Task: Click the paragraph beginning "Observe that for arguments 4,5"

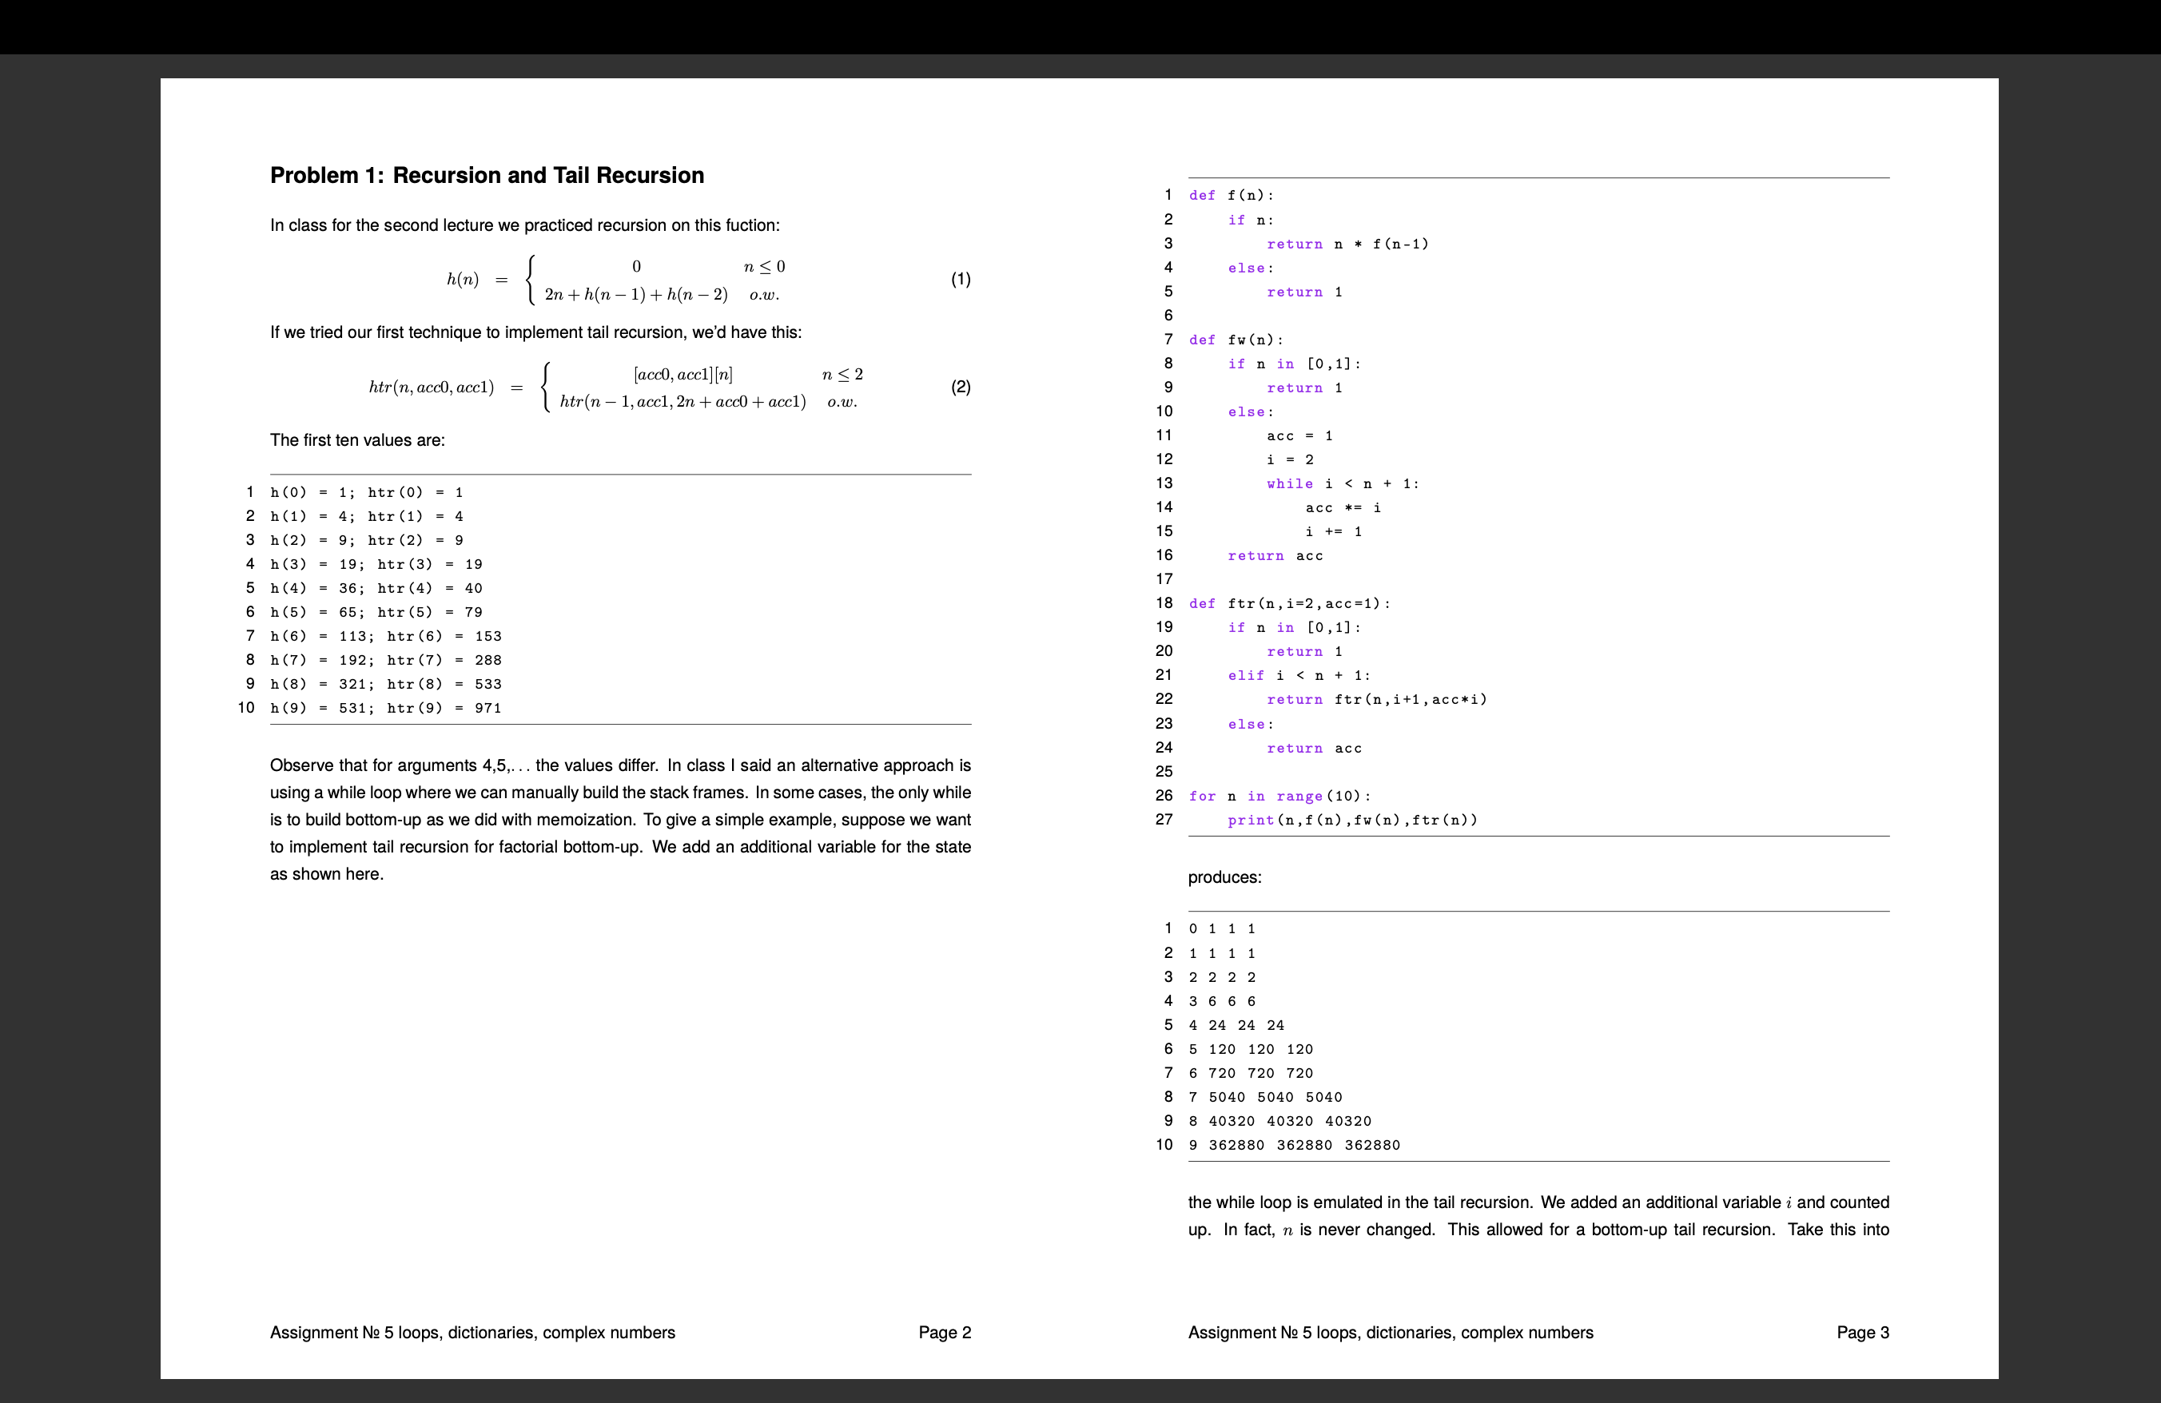Action: (620, 820)
